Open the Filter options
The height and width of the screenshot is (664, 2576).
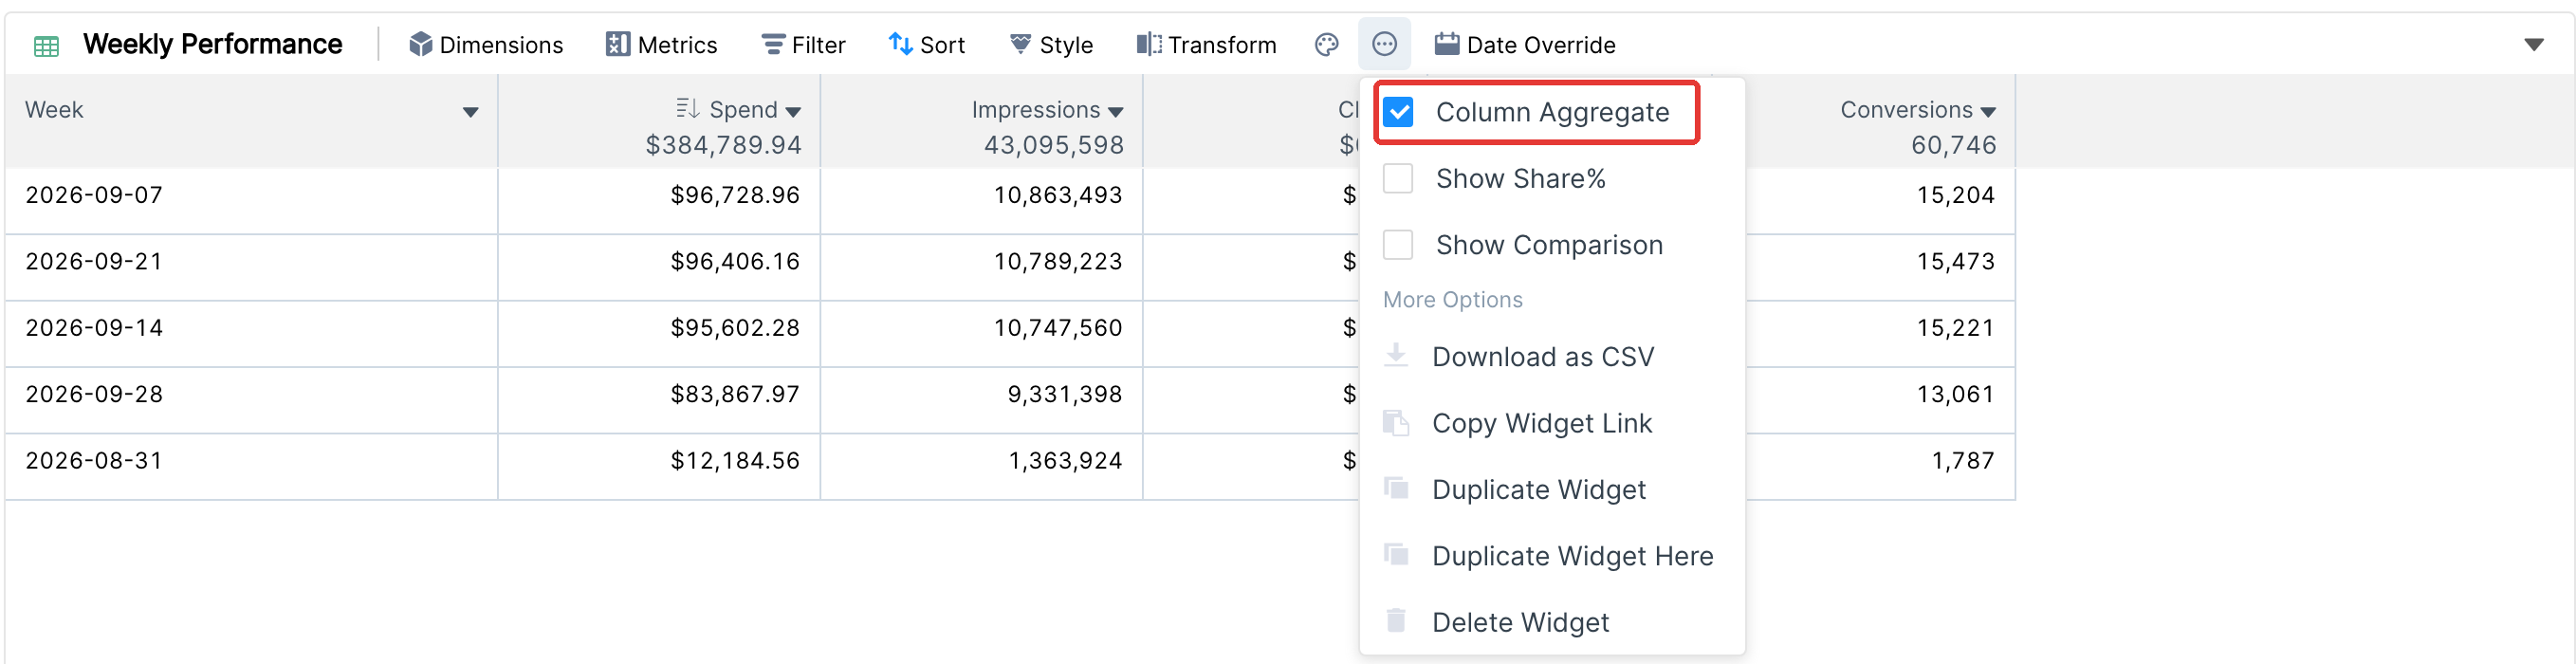click(803, 45)
